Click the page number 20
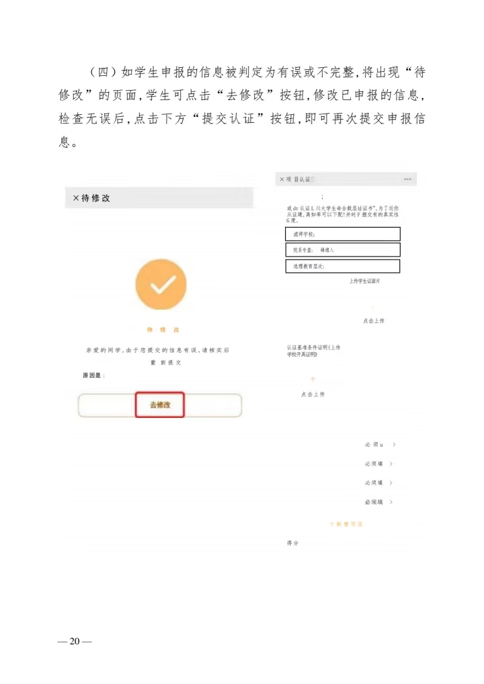Screen dimensions: 484x684 pyautogui.click(x=75, y=641)
